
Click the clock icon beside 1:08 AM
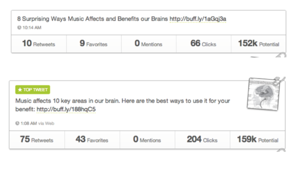pyautogui.click(x=17, y=123)
